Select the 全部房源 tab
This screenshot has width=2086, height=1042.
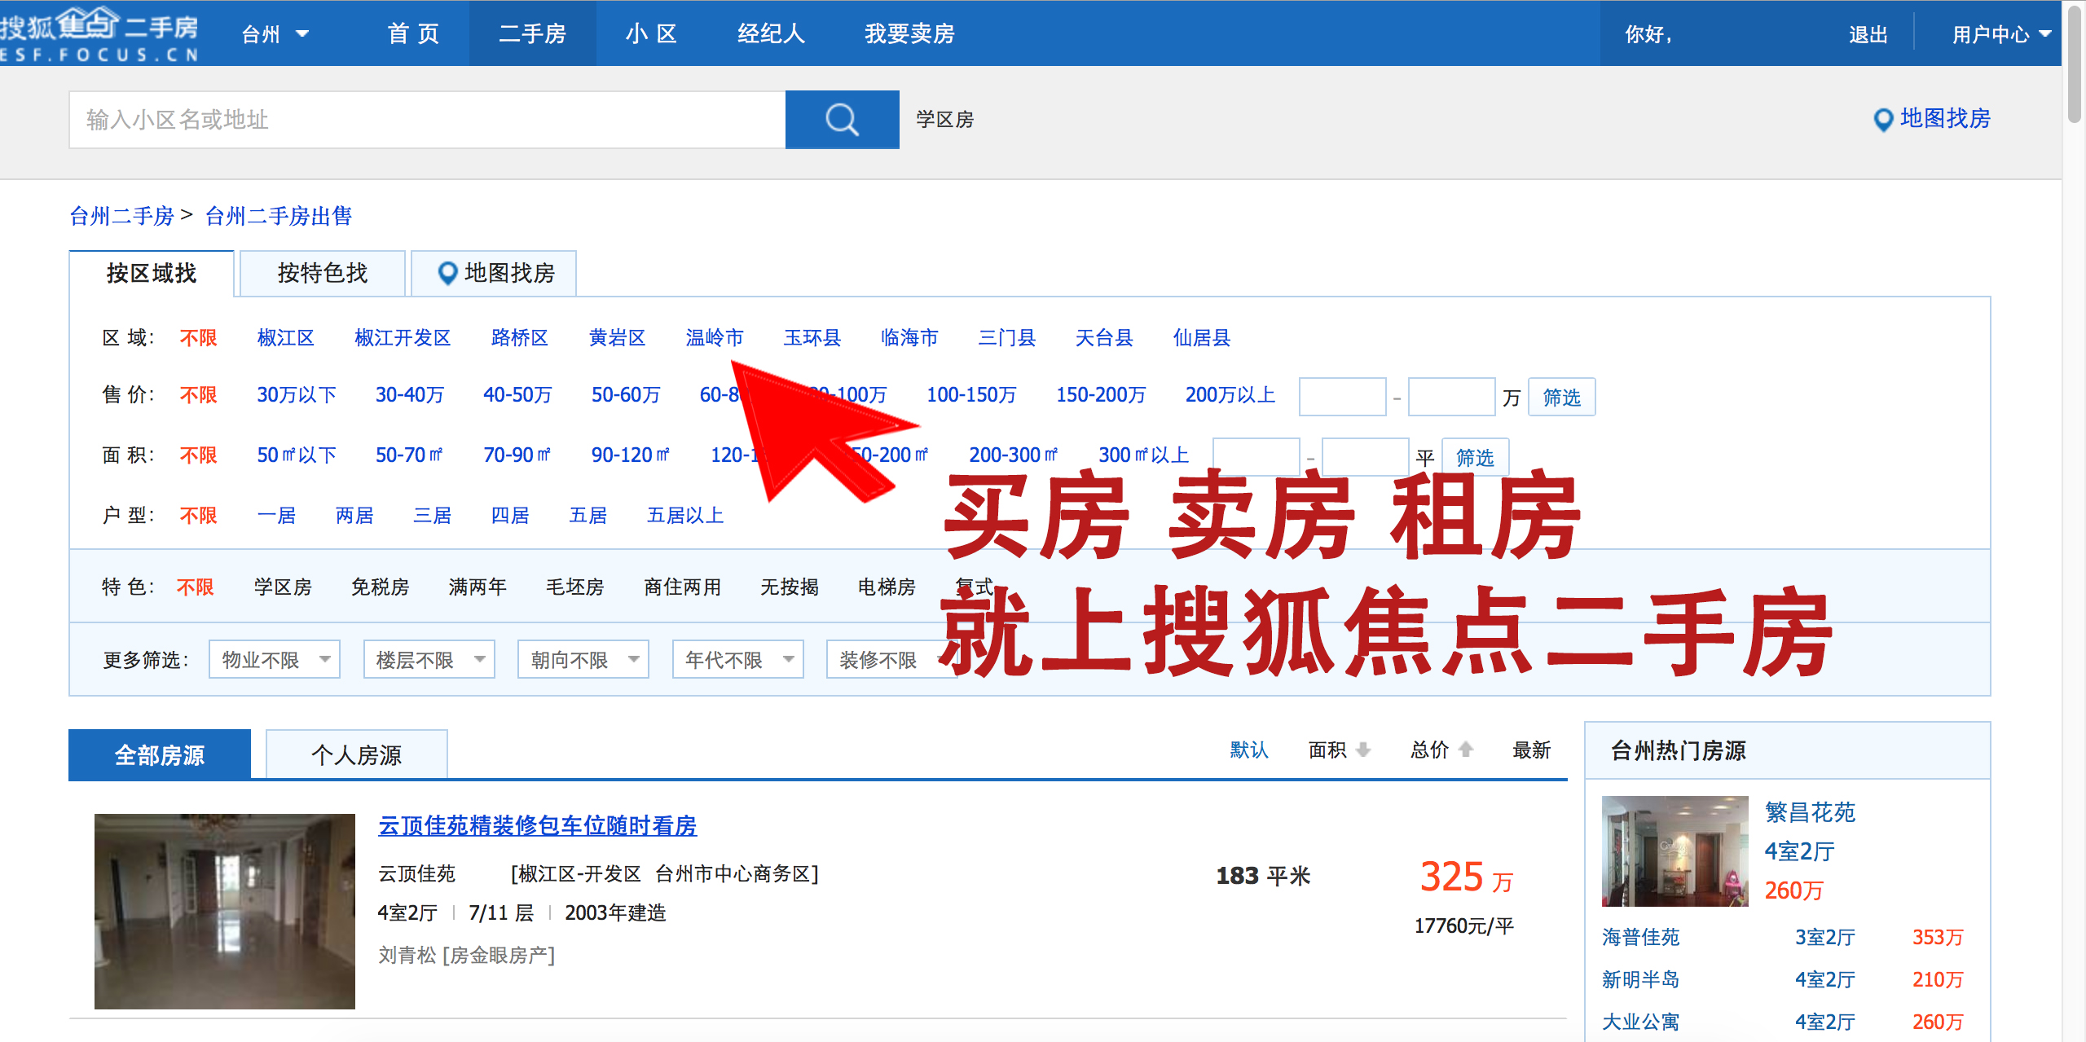tap(160, 754)
